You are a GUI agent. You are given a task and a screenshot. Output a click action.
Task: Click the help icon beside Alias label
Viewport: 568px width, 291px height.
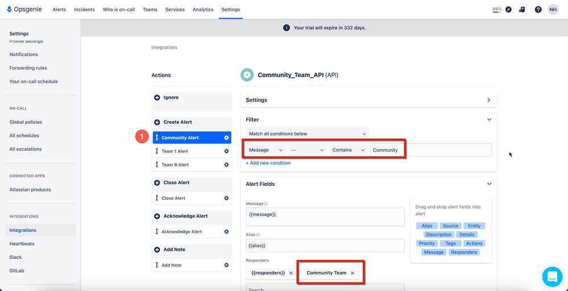coord(258,235)
